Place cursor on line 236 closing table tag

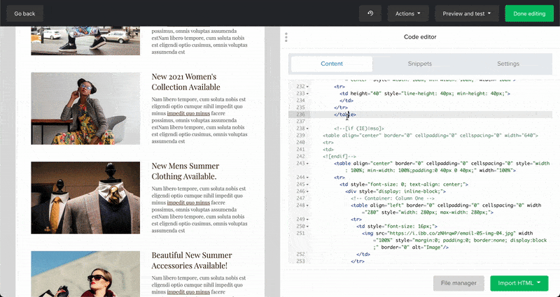click(345, 115)
